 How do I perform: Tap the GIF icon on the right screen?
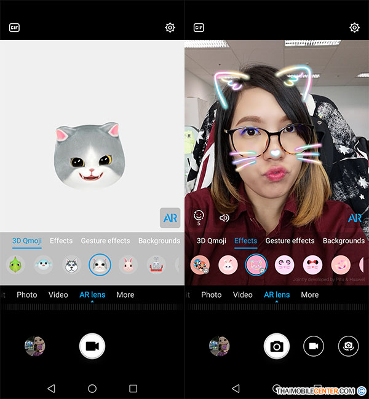pyautogui.click(x=199, y=28)
